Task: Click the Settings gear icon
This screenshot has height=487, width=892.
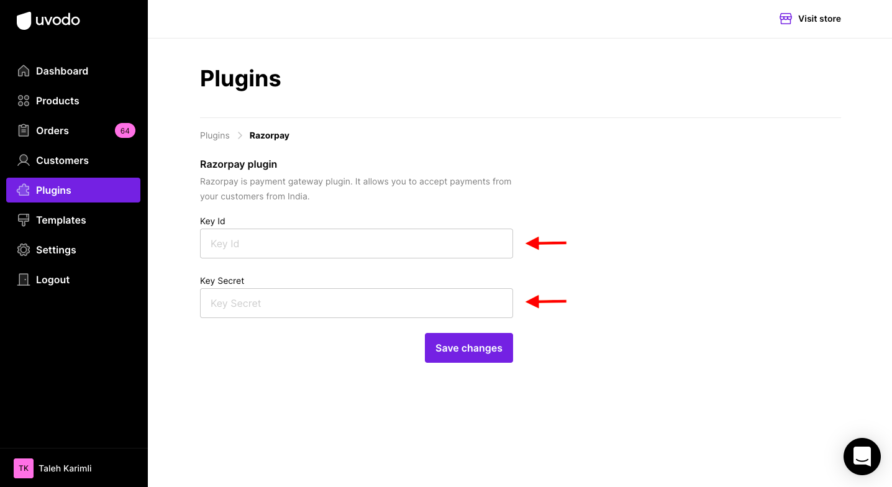Action: (x=24, y=250)
